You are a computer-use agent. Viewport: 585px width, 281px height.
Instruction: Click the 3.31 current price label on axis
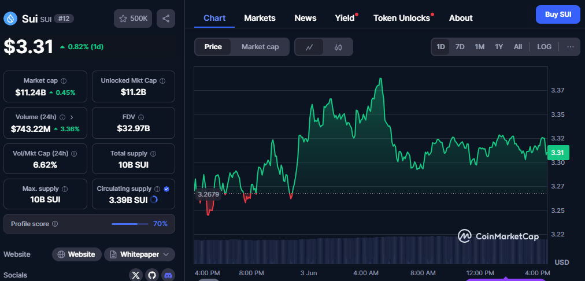558,153
